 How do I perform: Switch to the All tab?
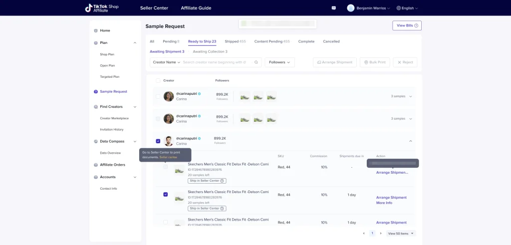tap(152, 41)
